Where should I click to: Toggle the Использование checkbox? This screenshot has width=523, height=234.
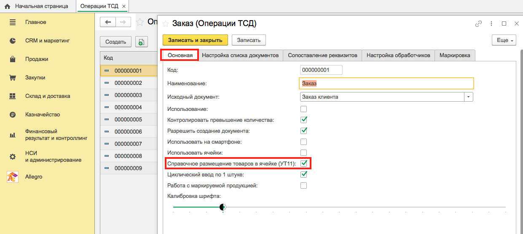(x=303, y=109)
